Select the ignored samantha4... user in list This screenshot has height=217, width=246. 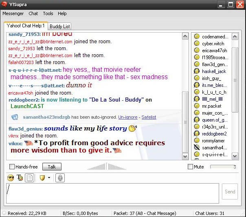coord(211,148)
